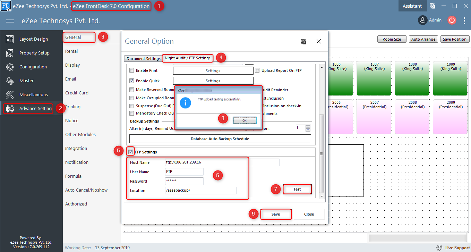Screen dimensions: 471x252
Task: Open the hamburger menu icon
Action: coord(10,21)
